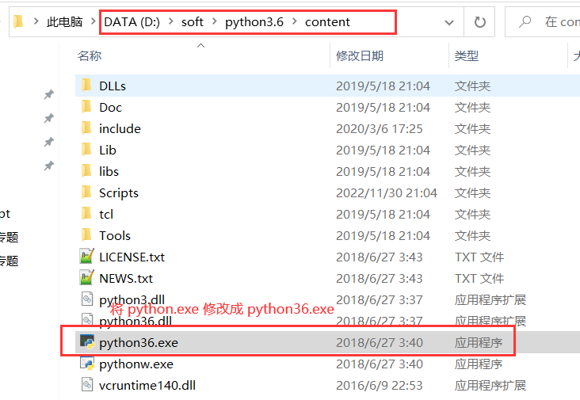Click 应用程序 type of pythonw.exe
The image size is (580, 400).
[x=479, y=364]
